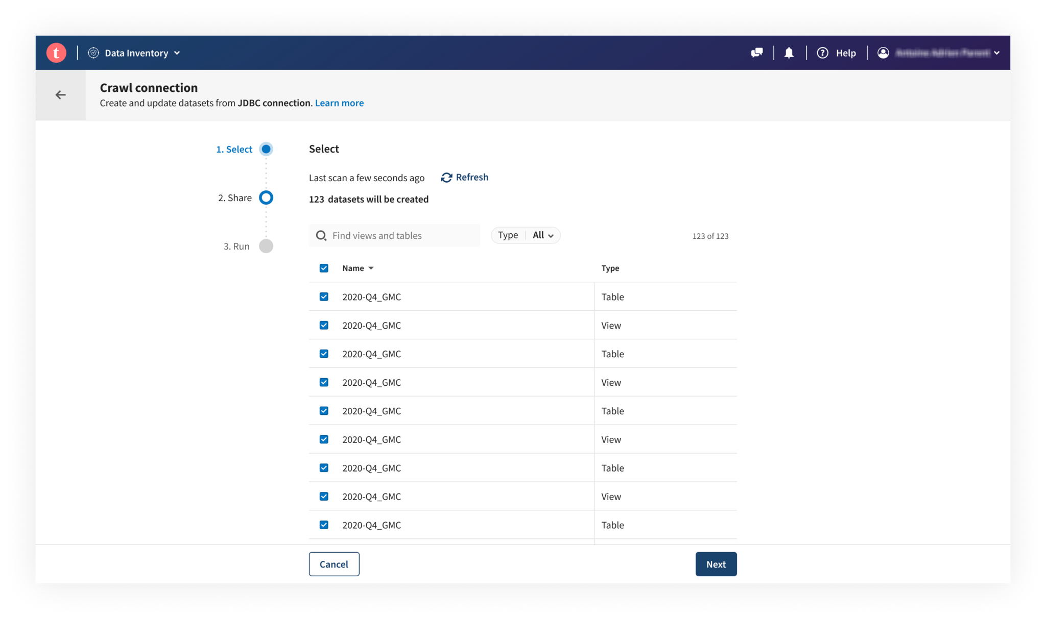1046x619 pixels.
Task: Click the Talend logo icon
Action: (56, 53)
